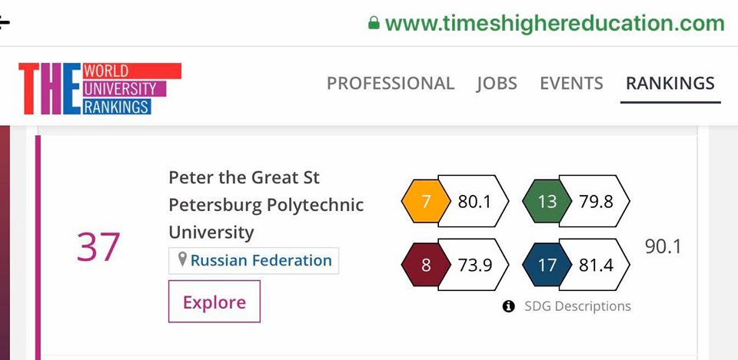This screenshot has width=738, height=360.
Task: Click the 81.4 score next to SDG 17
Action: click(x=596, y=266)
